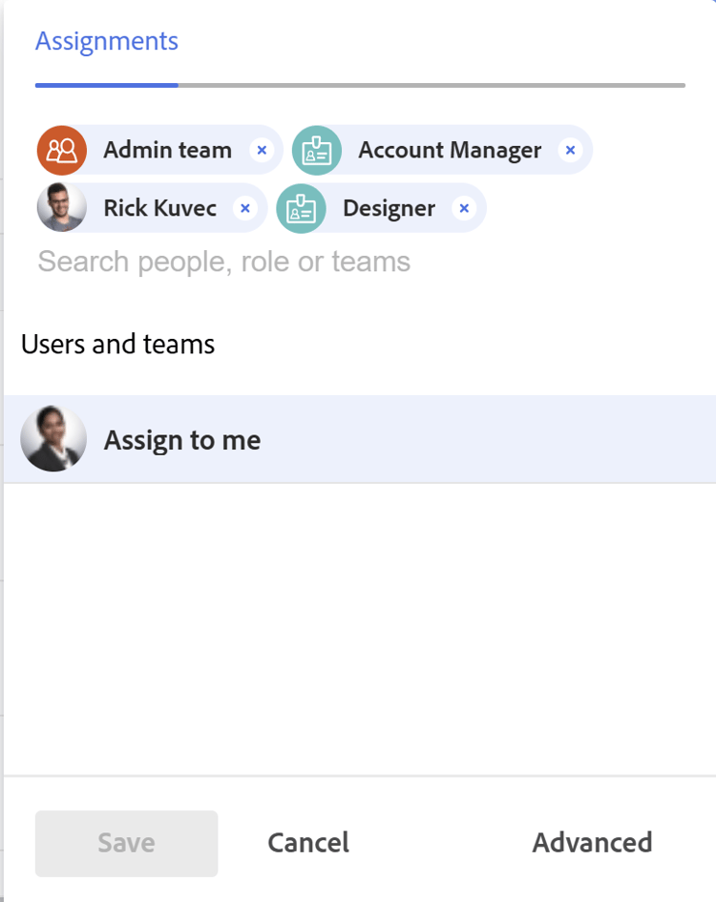Click the Designer role badge icon

coord(302,208)
